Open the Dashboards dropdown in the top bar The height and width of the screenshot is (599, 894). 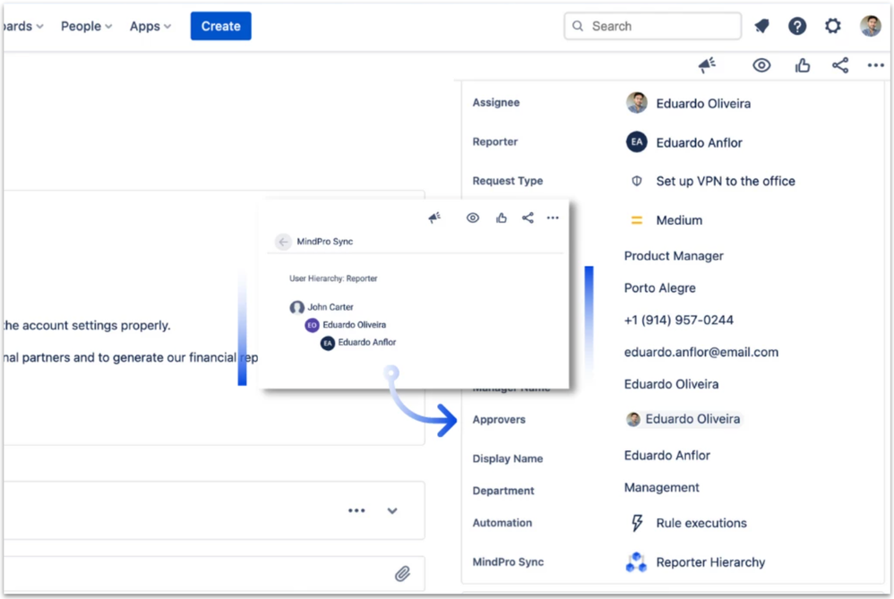(x=22, y=26)
